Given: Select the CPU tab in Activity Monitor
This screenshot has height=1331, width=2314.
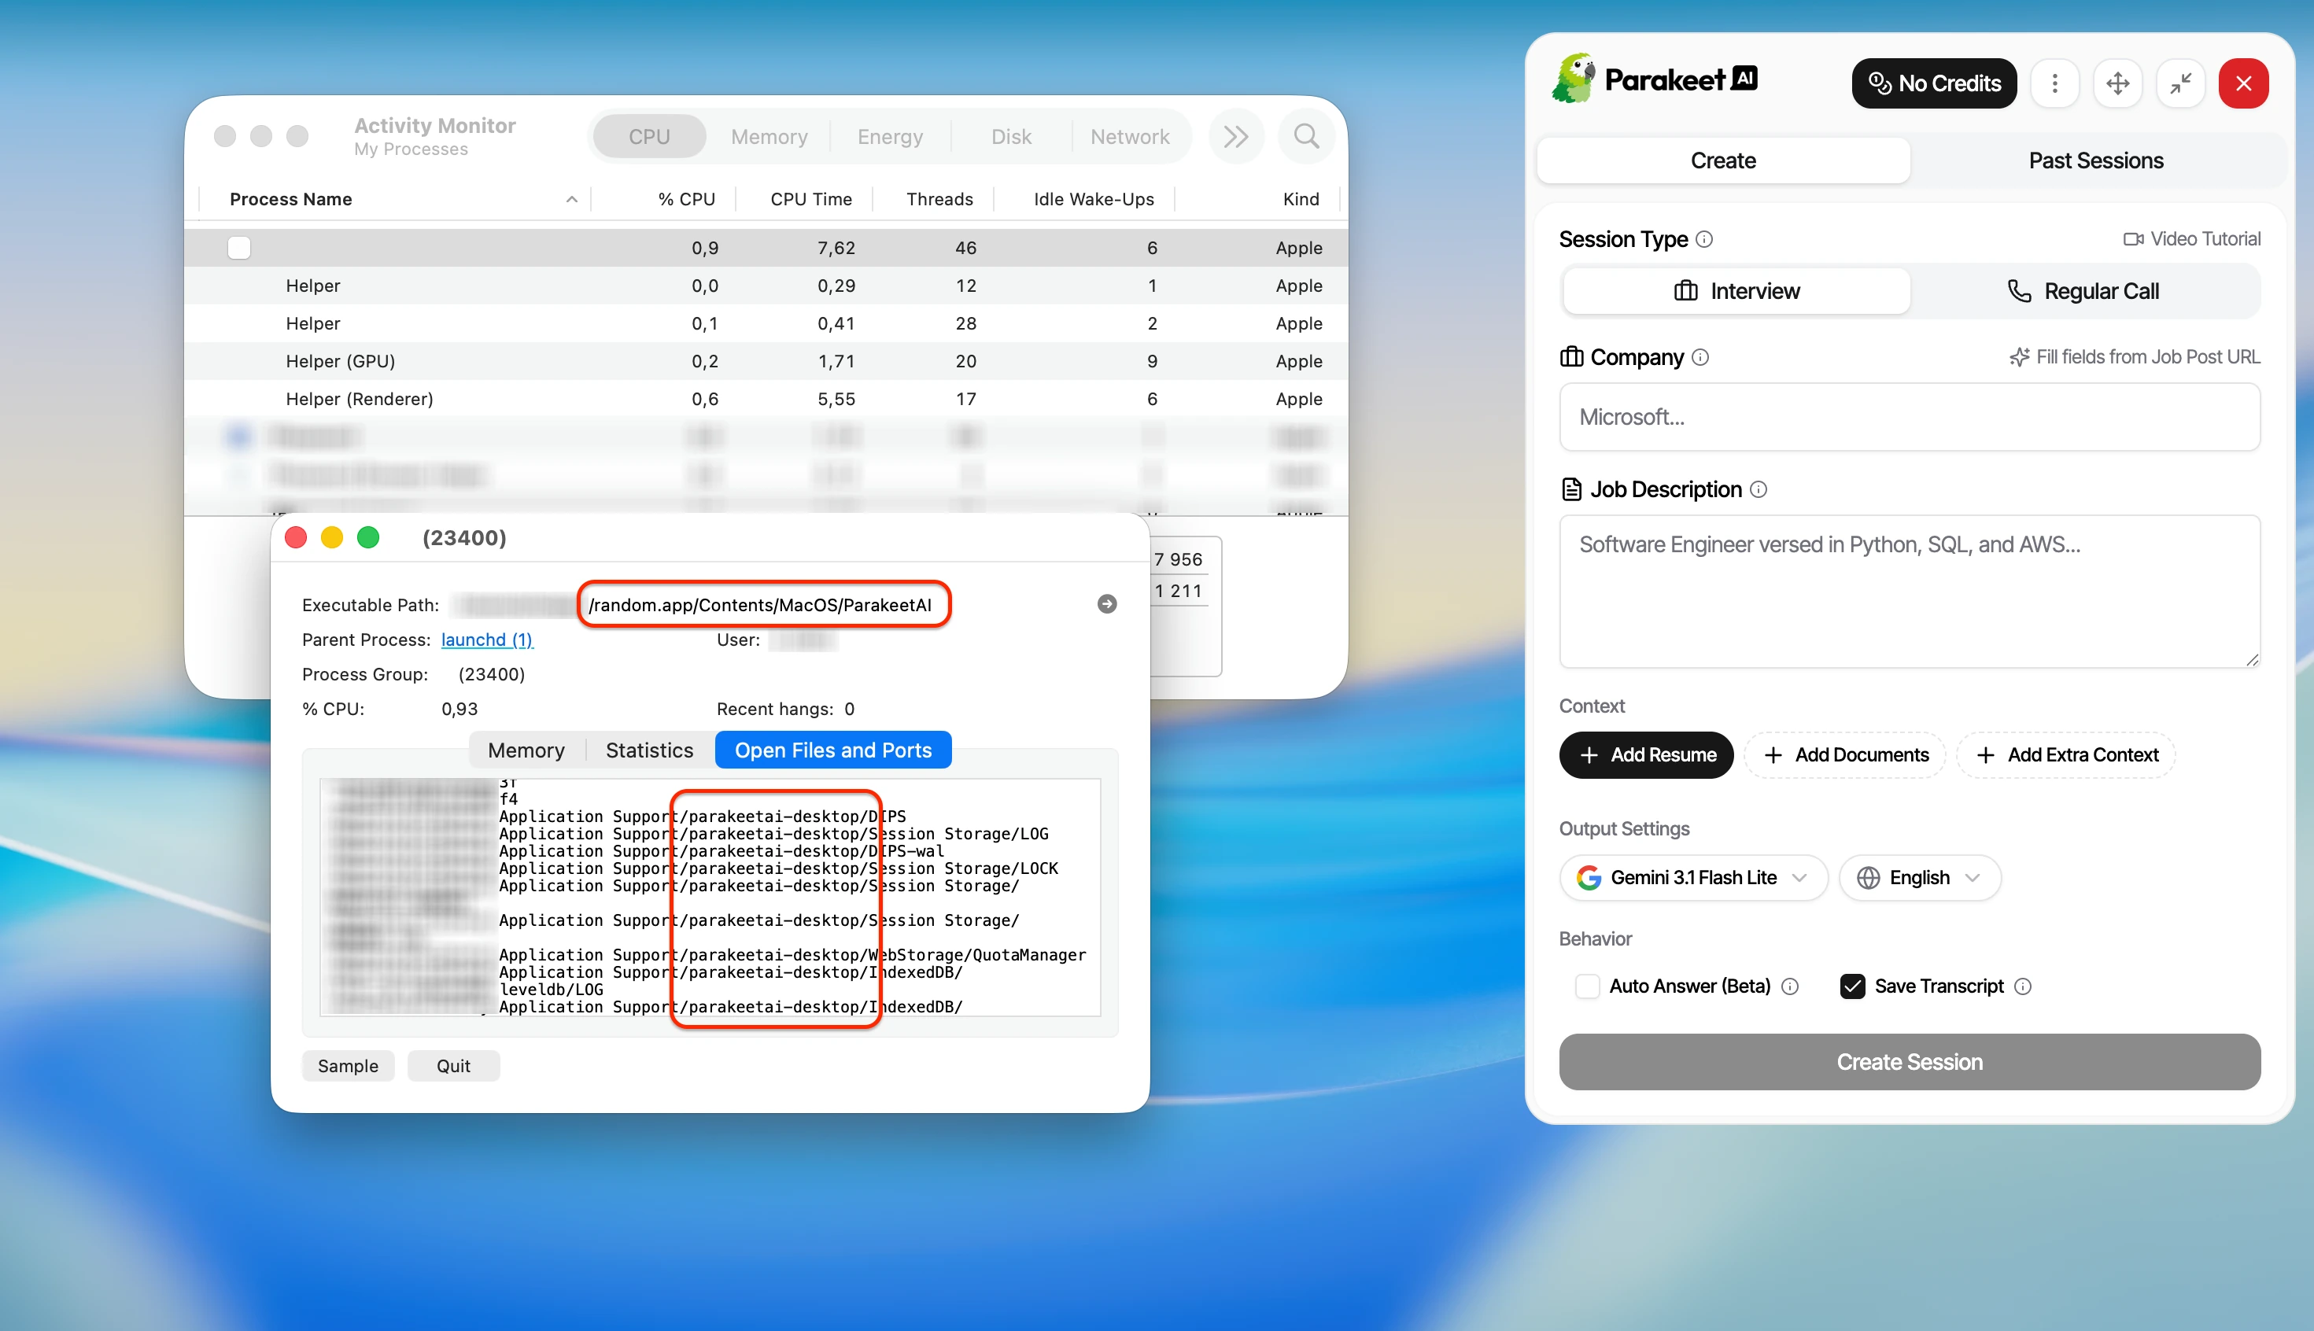Looking at the screenshot, I should pyautogui.click(x=649, y=136).
